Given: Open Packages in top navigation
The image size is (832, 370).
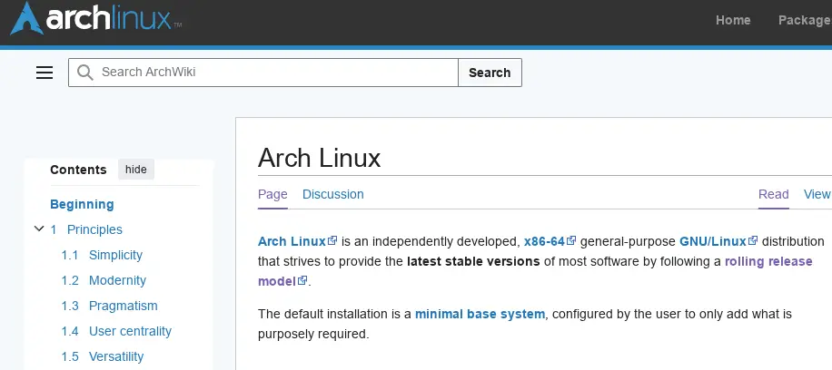Looking at the screenshot, I should pyautogui.click(x=805, y=20).
